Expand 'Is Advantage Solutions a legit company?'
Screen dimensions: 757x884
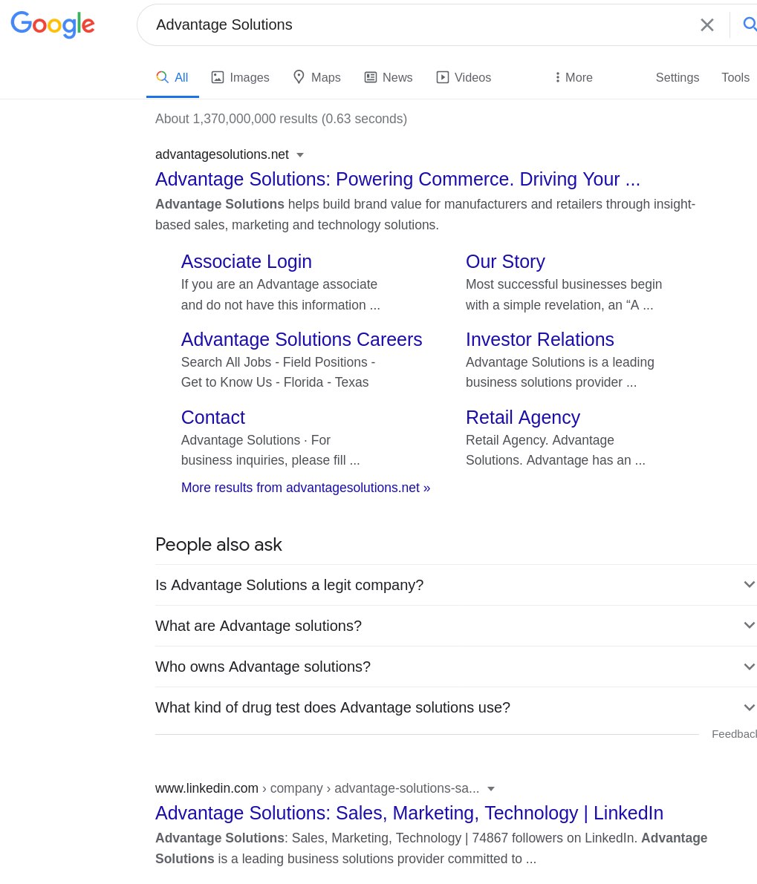pyautogui.click(x=456, y=585)
